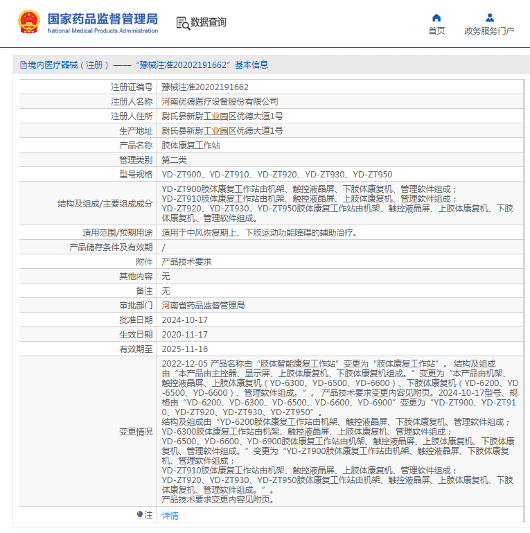This screenshot has height=533, width=530.
Task: Click the national emblem logo
Action: (x=29, y=21)
